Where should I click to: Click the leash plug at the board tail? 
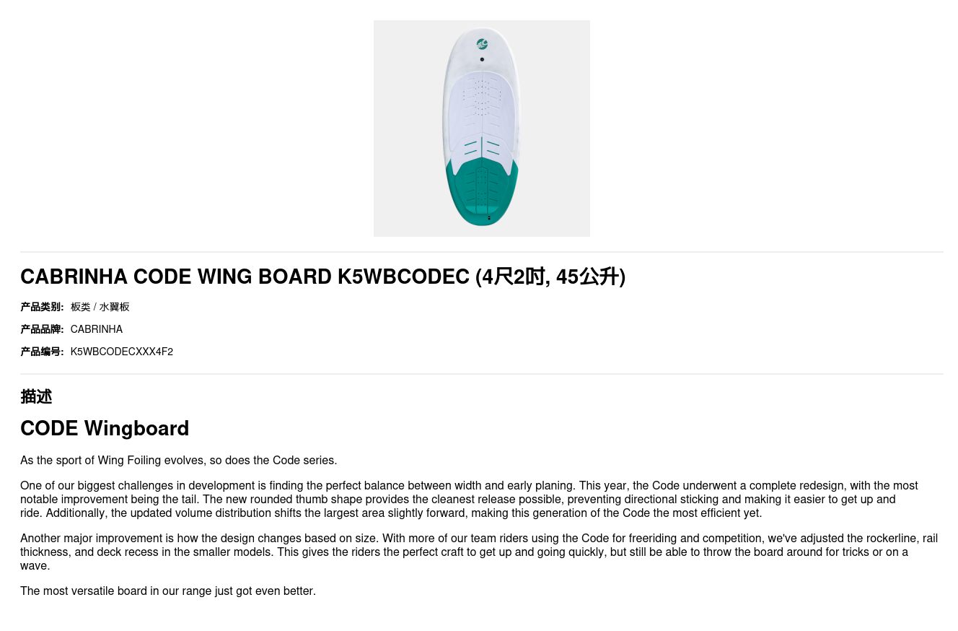489,217
